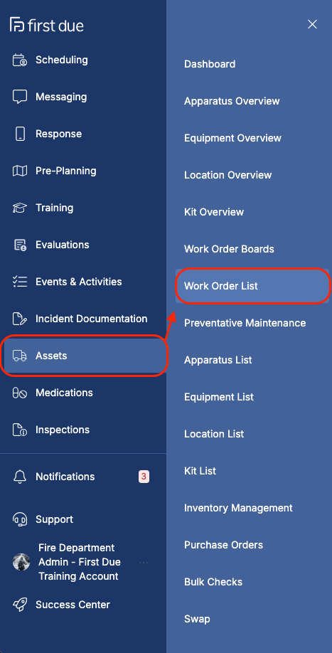Click the Pre-Planning map icon
This screenshot has height=653, width=332.
point(20,171)
